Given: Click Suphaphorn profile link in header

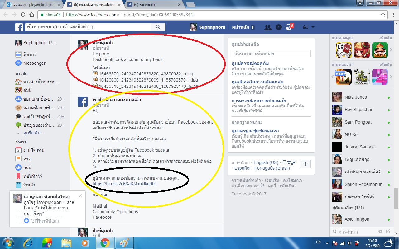Looking at the screenshot, I should pyautogui.click(x=207, y=27).
